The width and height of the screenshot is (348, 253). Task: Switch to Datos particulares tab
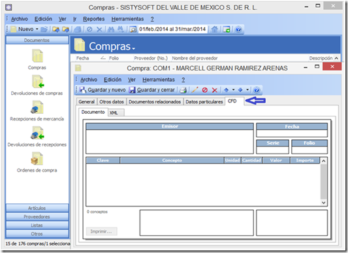pyautogui.click(x=204, y=102)
